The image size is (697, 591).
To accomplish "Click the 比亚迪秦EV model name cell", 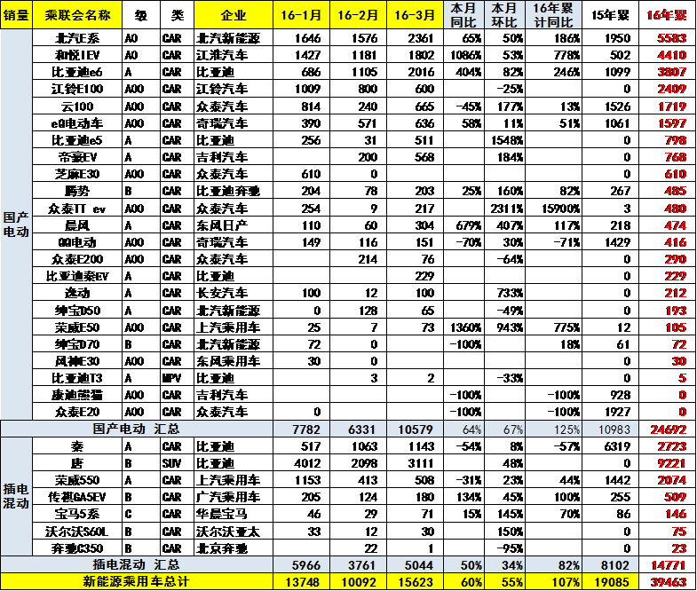I will [77, 276].
